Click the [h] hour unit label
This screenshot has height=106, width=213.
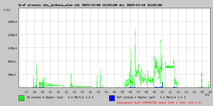[x=207, y=95]
